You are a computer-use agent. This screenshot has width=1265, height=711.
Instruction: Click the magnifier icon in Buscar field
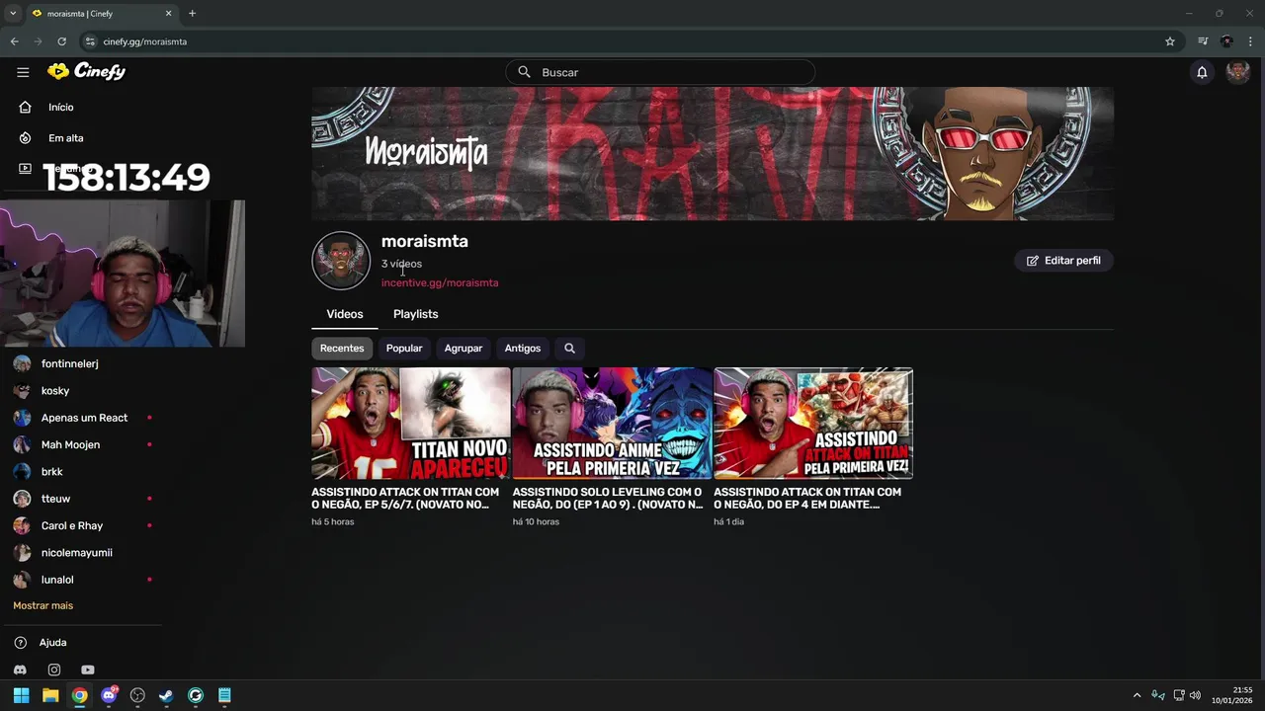pyautogui.click(x=525, y=72)
